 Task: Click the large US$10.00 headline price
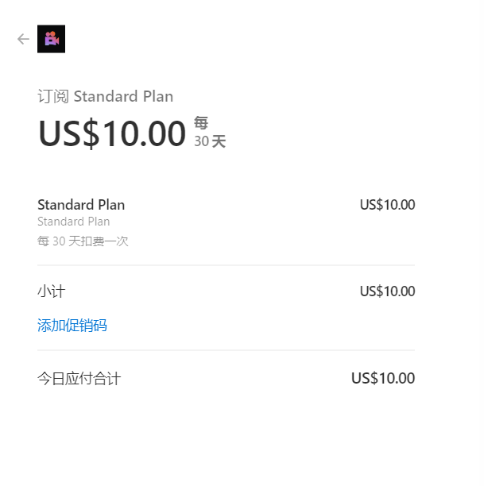click(112, 133)
